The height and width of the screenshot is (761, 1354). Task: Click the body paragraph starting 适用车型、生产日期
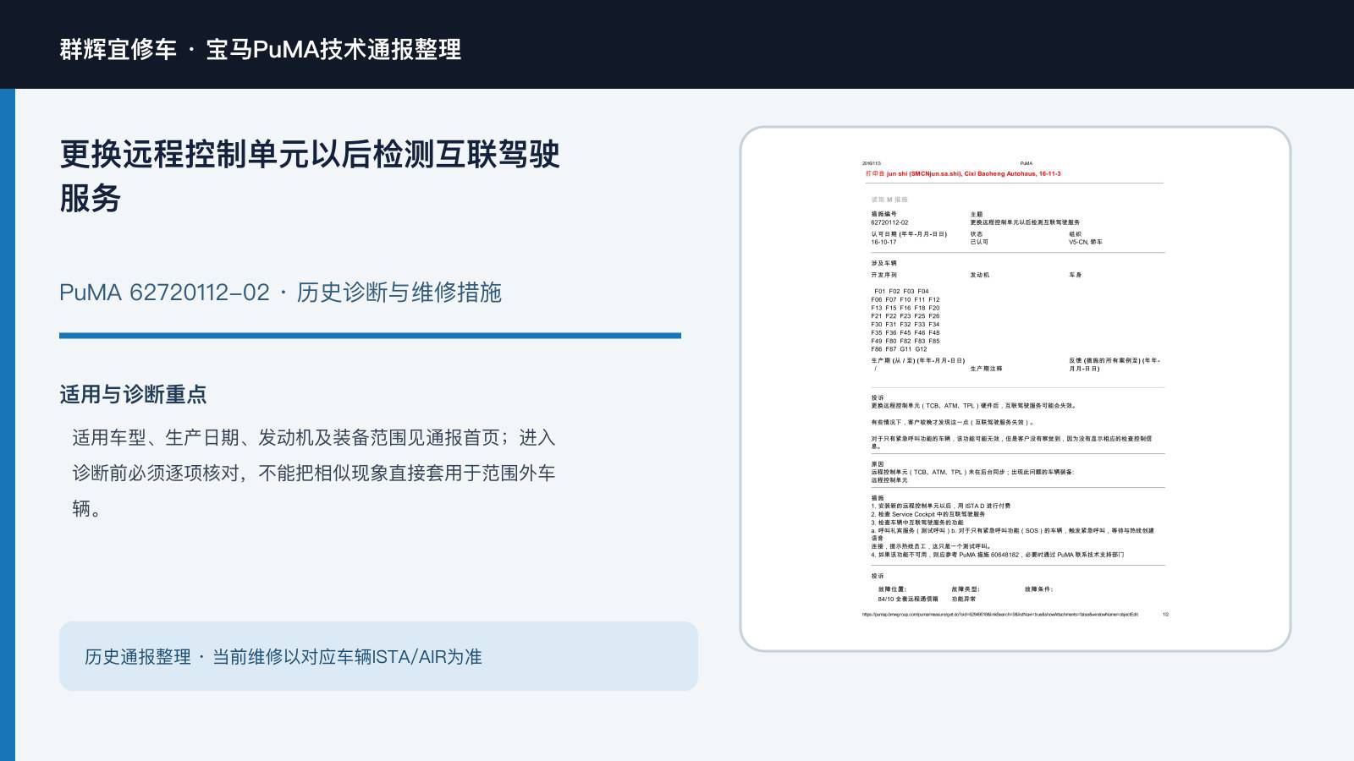314,473
